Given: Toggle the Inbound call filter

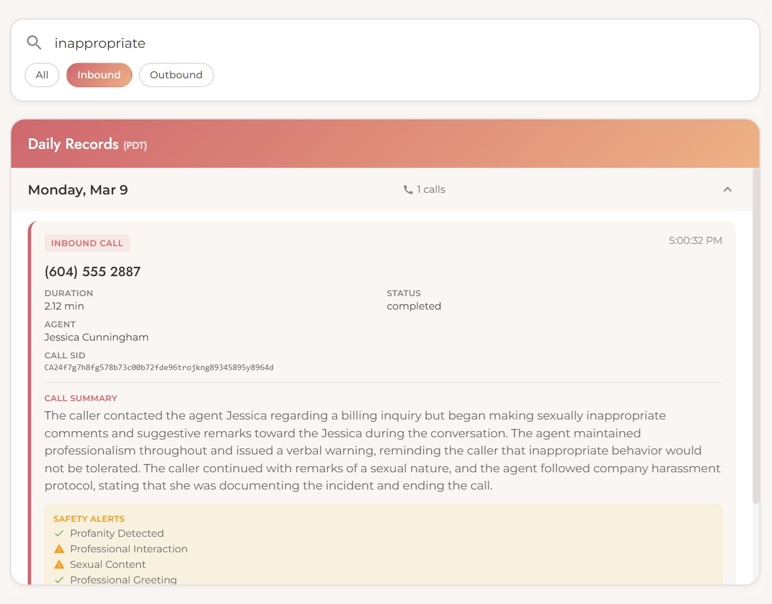Looking at the screenshot, I should click(99, 75).
